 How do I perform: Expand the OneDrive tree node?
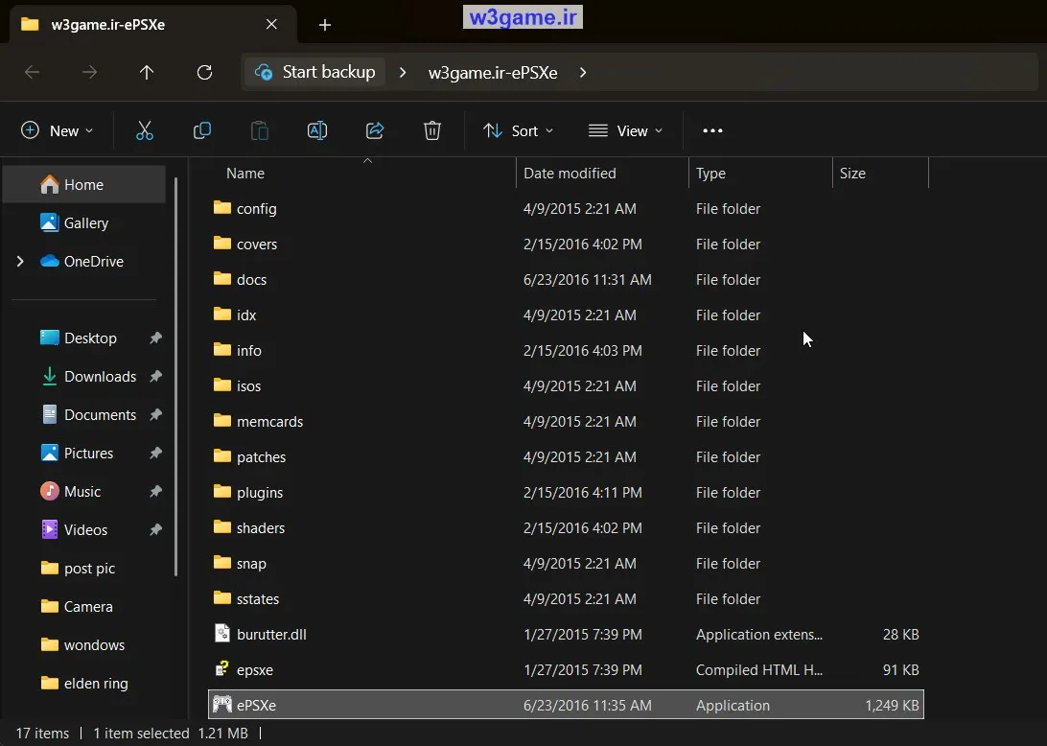pos(20,261)
